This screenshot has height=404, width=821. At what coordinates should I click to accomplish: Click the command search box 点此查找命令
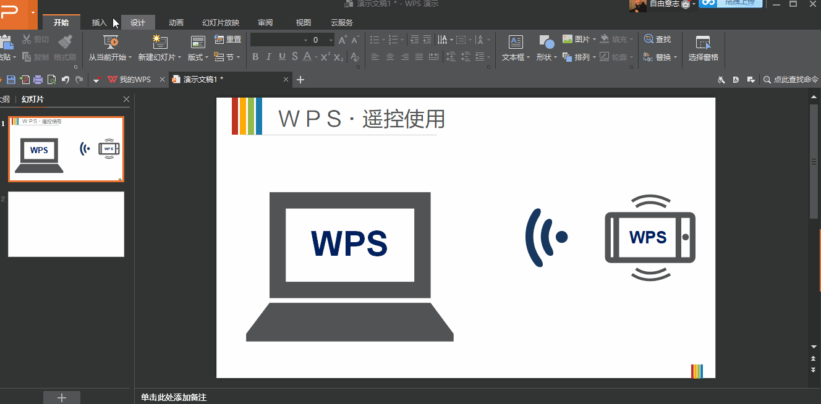click(791, 80)
